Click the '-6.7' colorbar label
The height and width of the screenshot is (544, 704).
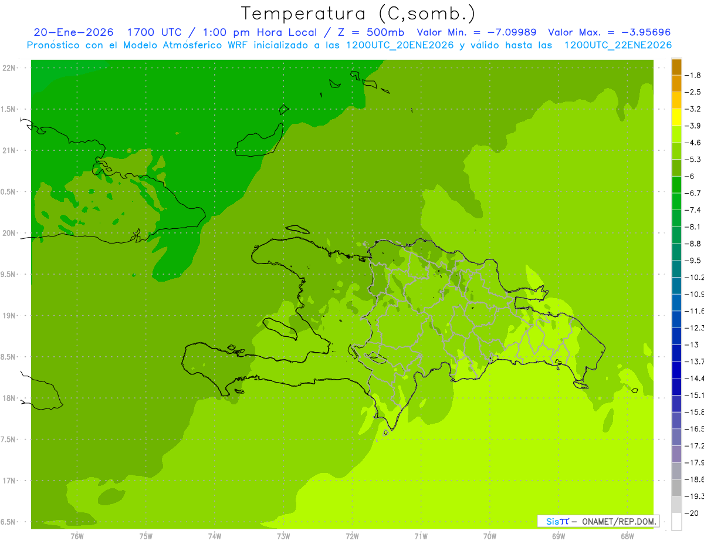pyautogui.click(x=694, y=193)
